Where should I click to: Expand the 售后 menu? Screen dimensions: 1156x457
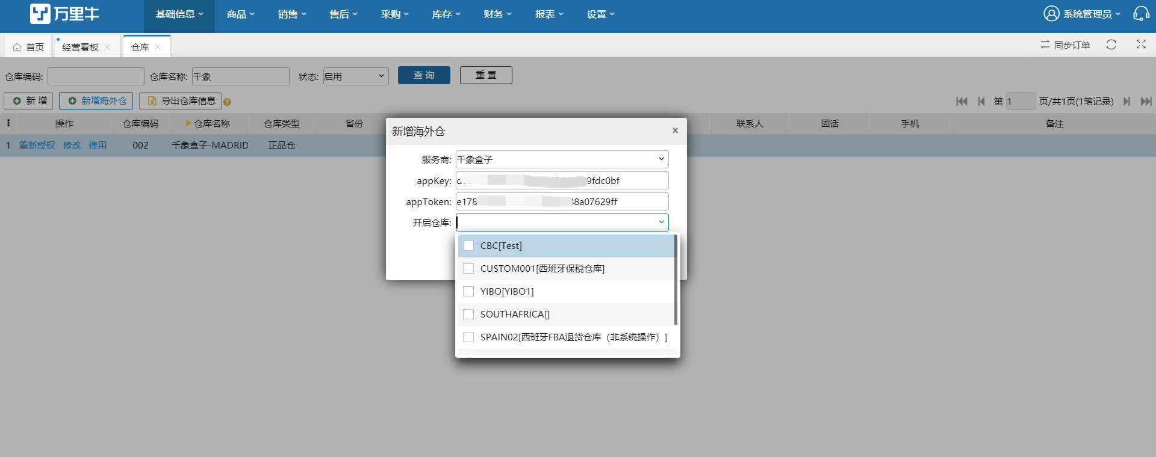(x=343, y=14)
